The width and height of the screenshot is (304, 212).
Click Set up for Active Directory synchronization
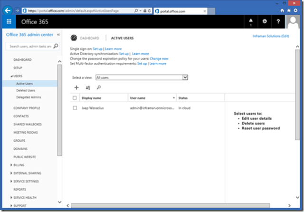(124, 54)
